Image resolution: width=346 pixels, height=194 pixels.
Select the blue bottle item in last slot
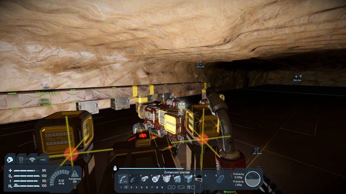(x=220, y=179)
